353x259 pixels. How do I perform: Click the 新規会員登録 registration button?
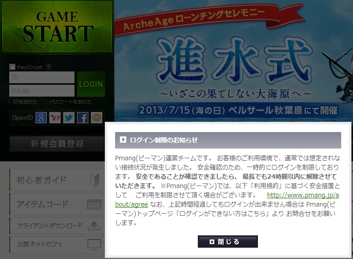pyautogui.click(x=57, y=144)
